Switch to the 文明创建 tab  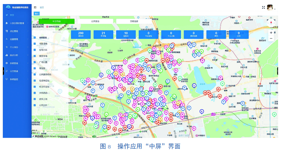click(x=134, y=21)
